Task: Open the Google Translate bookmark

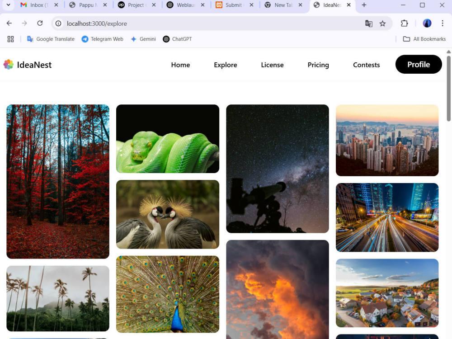Action: coord(51,39)
